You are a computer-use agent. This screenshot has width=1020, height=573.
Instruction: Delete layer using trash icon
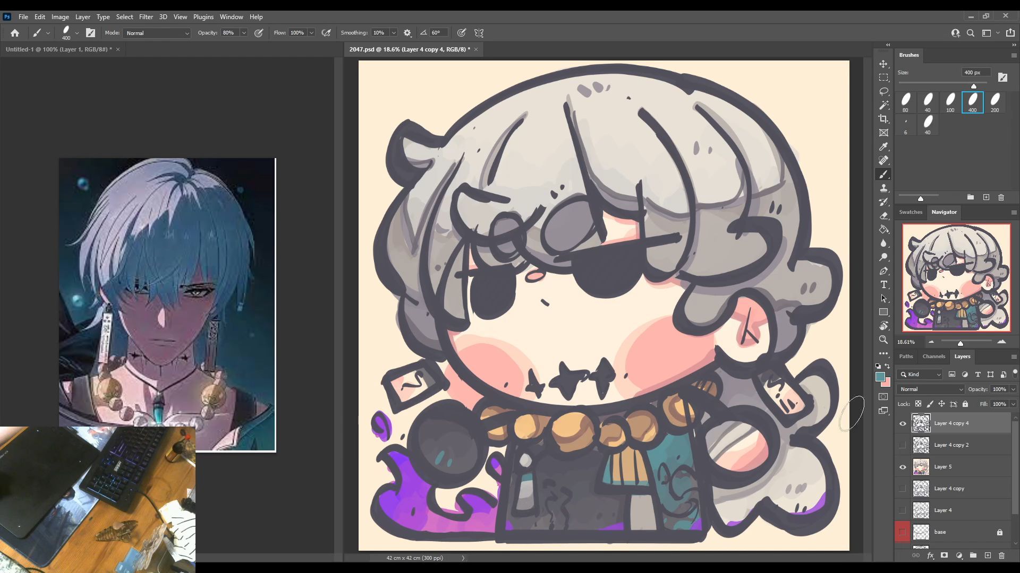tap(1001, 555)
